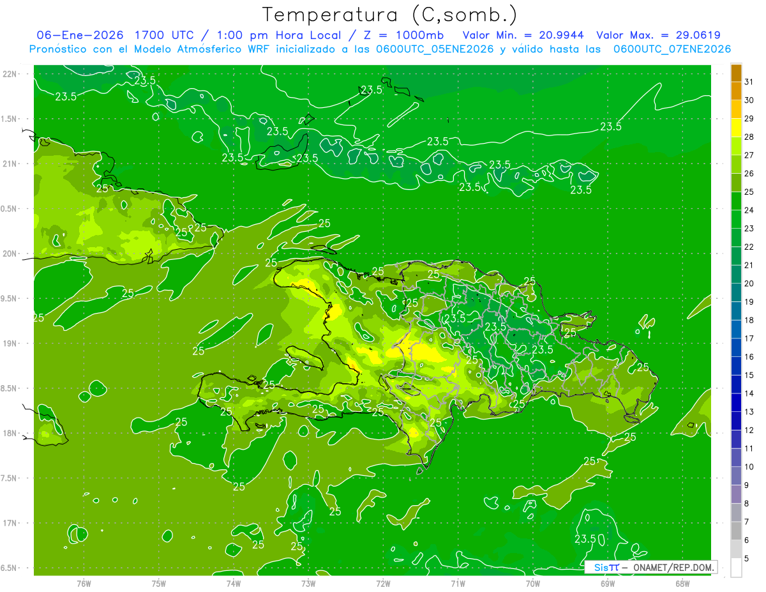Click the legend value "14"
Image resolution: width=766 pixels, height=592 pixels.
coord(749,393)
